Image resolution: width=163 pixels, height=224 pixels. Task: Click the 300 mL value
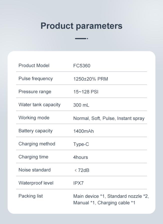(81, 105)
